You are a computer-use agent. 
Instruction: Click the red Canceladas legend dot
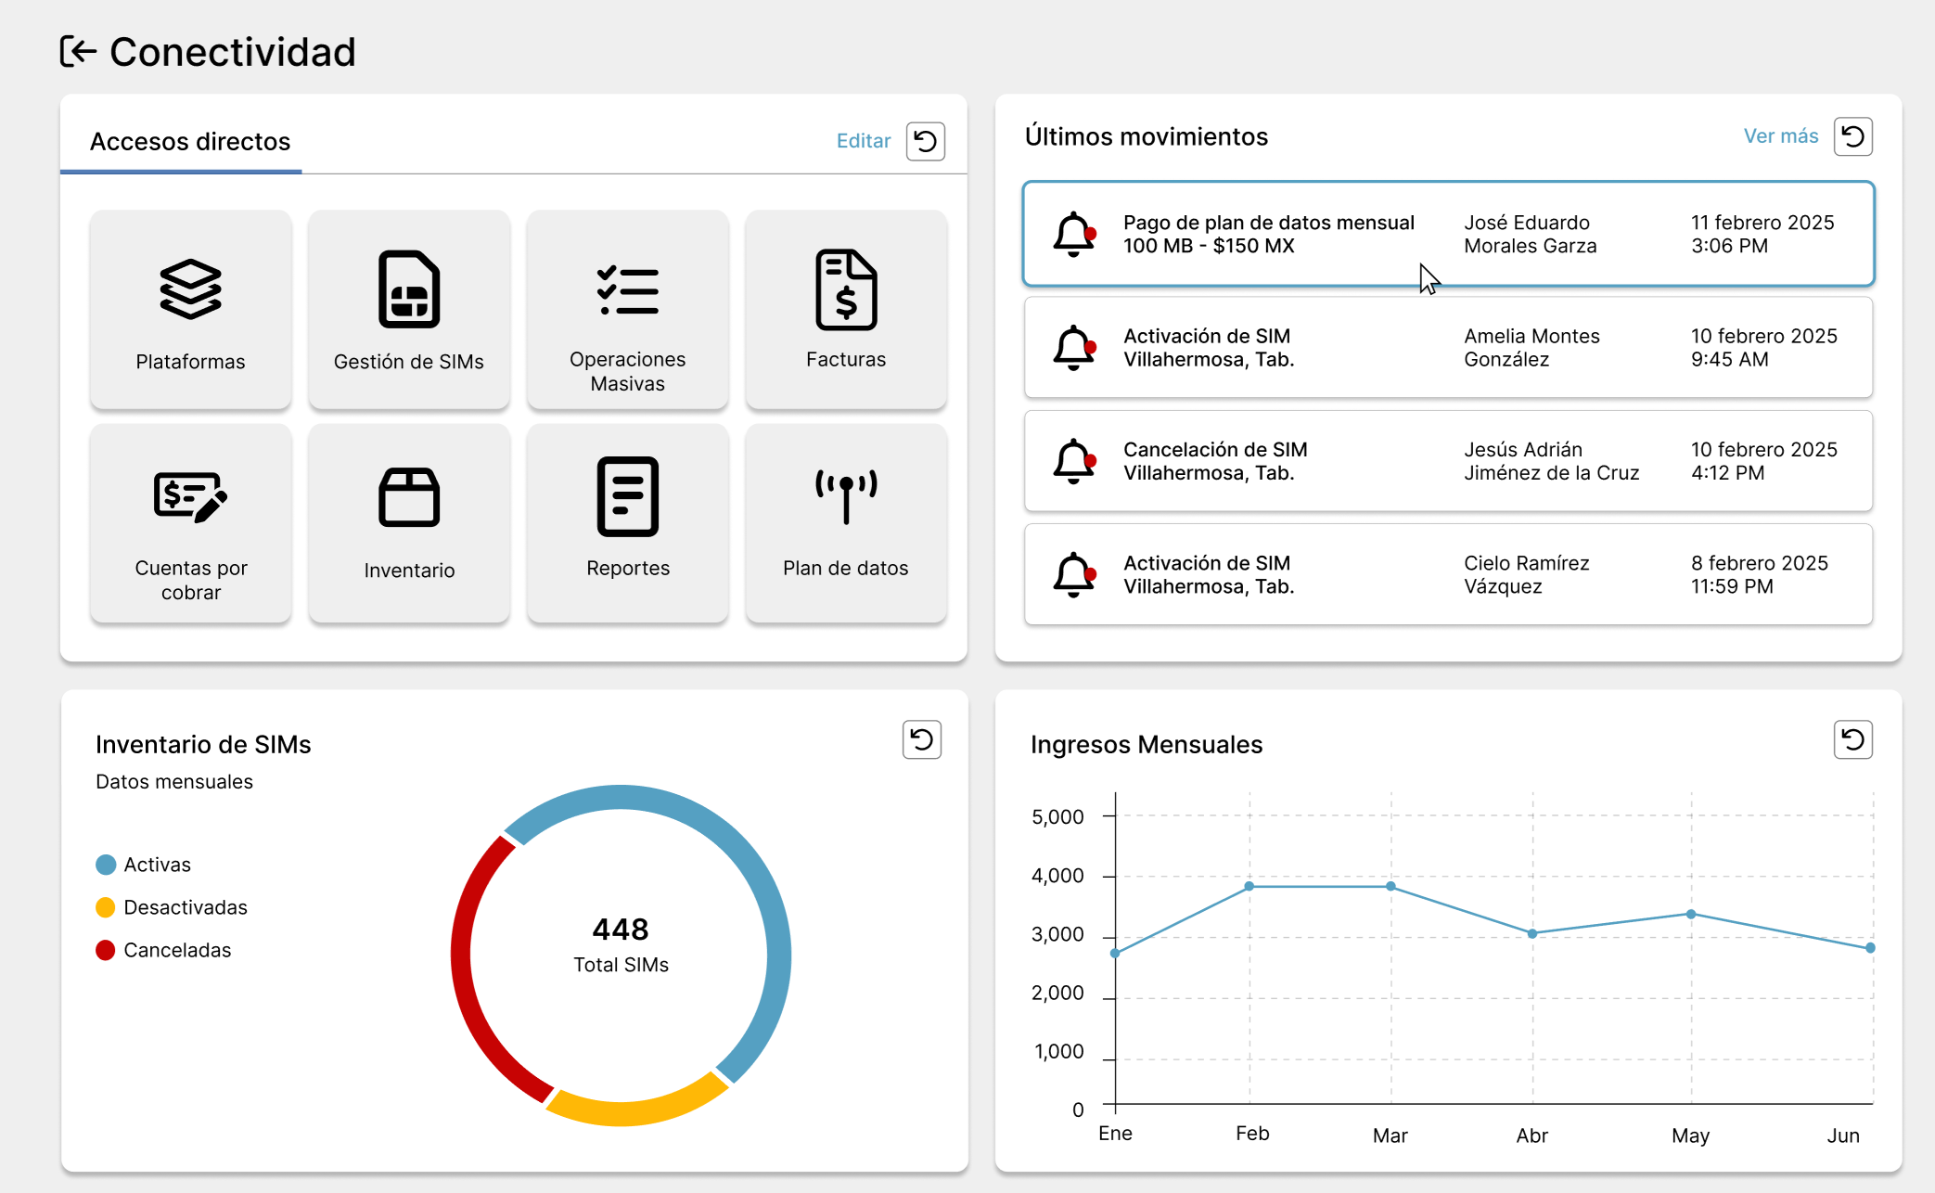click(106, 950)
